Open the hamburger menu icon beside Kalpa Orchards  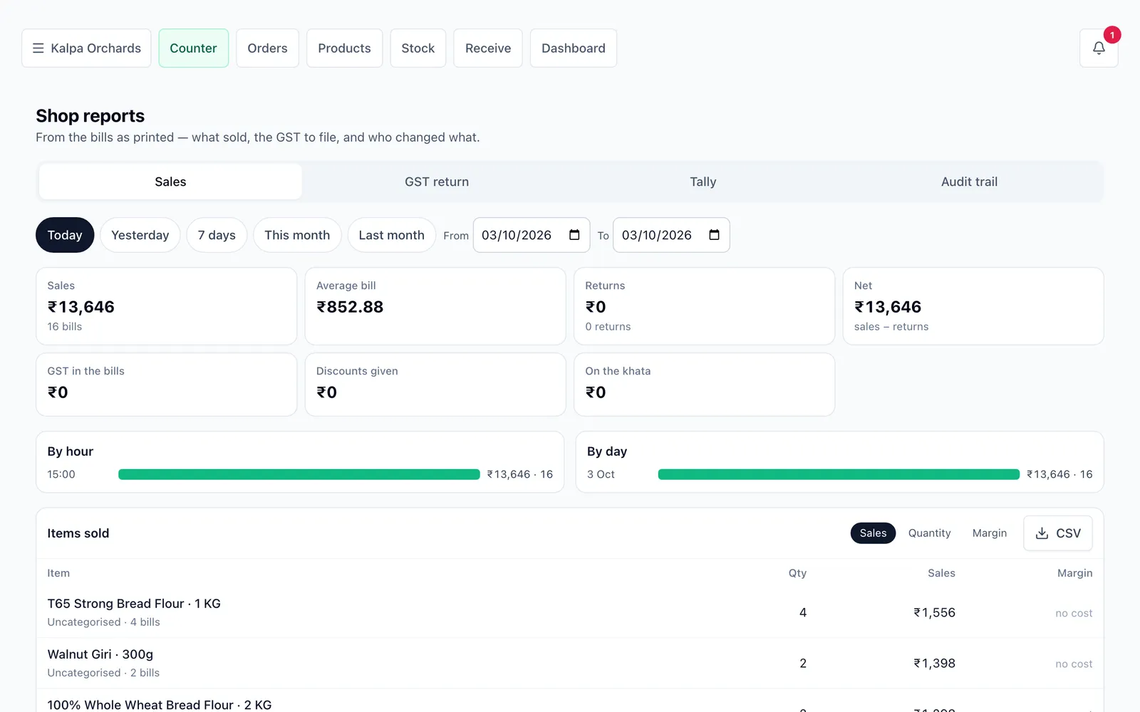38,48
